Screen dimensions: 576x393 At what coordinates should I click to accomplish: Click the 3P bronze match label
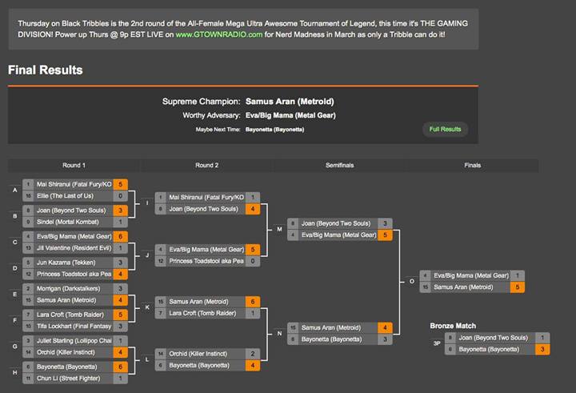[x=437, y=343]
